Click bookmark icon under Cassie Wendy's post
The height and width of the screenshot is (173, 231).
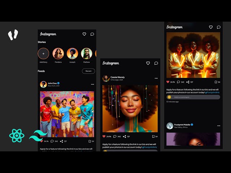click(x=153, y=137)
